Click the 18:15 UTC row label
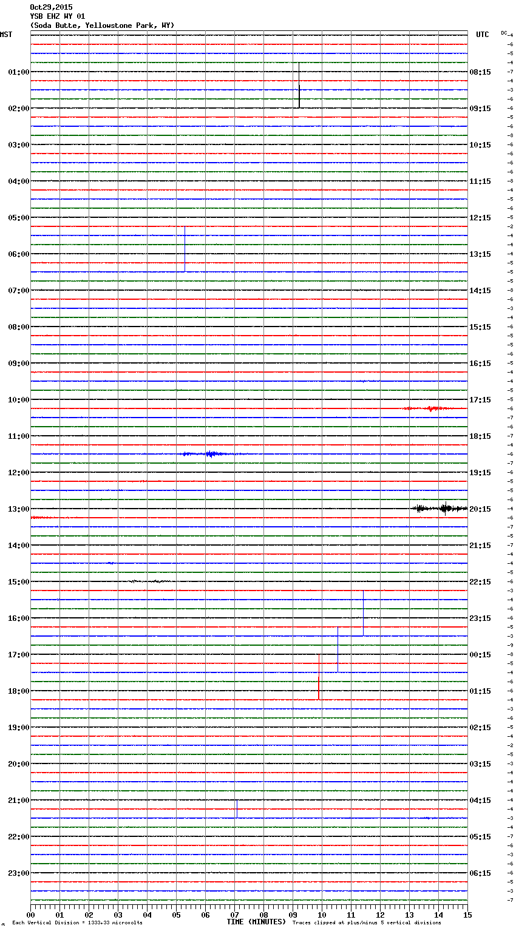The width and height of the screenshot is (516, 931). (x=480, y=436)
